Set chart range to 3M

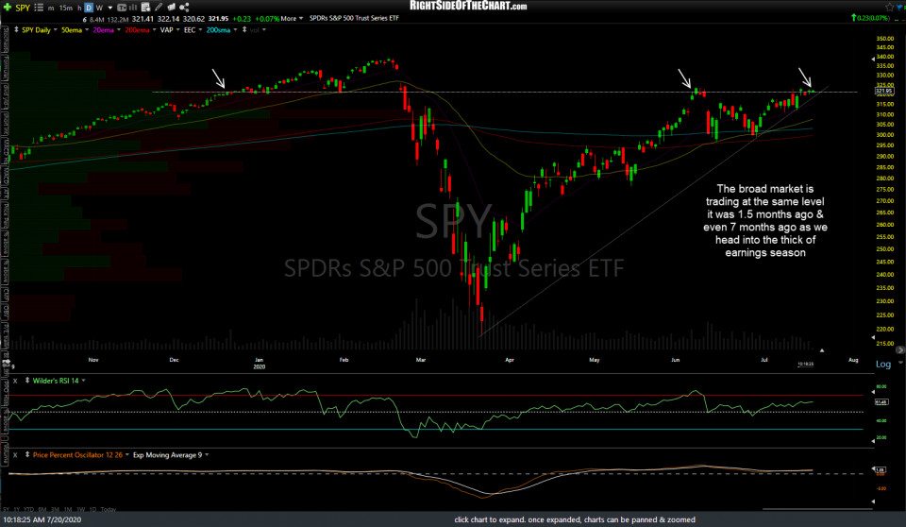[x=55, y=509]
